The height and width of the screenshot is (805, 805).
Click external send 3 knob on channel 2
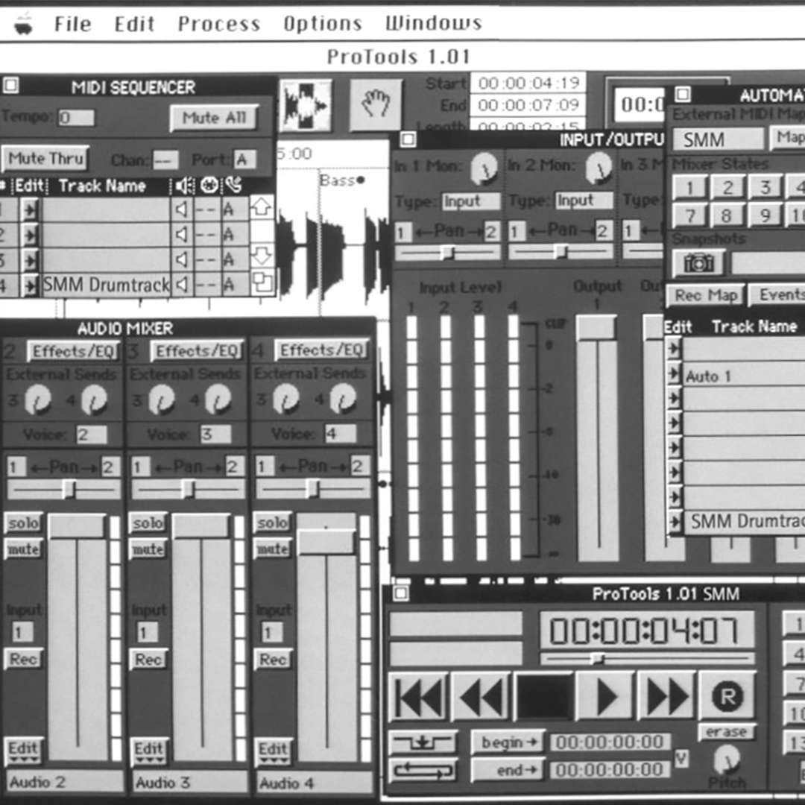click(x=37, y=400)
